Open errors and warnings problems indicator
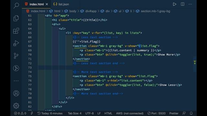This screenshot has height=116, width=207. [20, 113]
